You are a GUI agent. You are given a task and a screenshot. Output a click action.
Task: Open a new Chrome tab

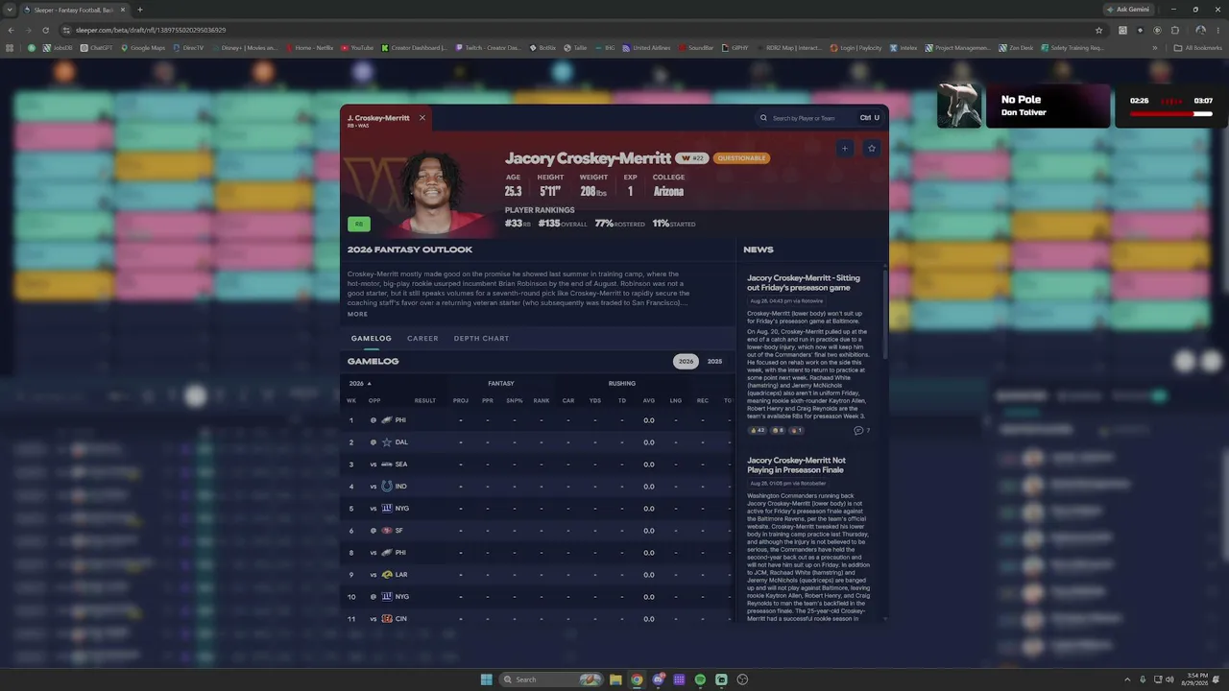click(x=140, y=10)
